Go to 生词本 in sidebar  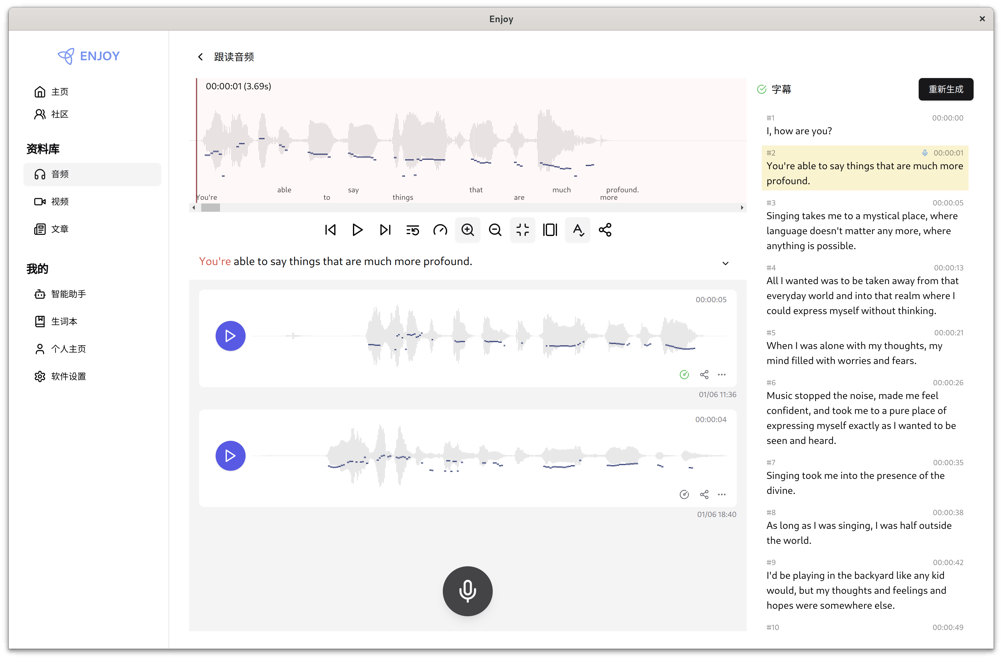click(64, 321)
